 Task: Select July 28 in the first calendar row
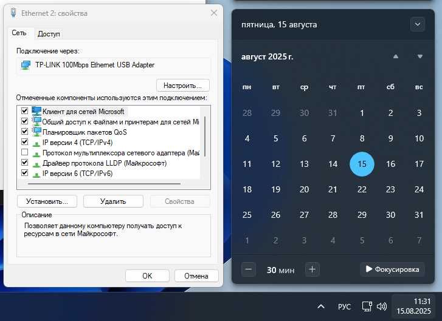[247, 113]
